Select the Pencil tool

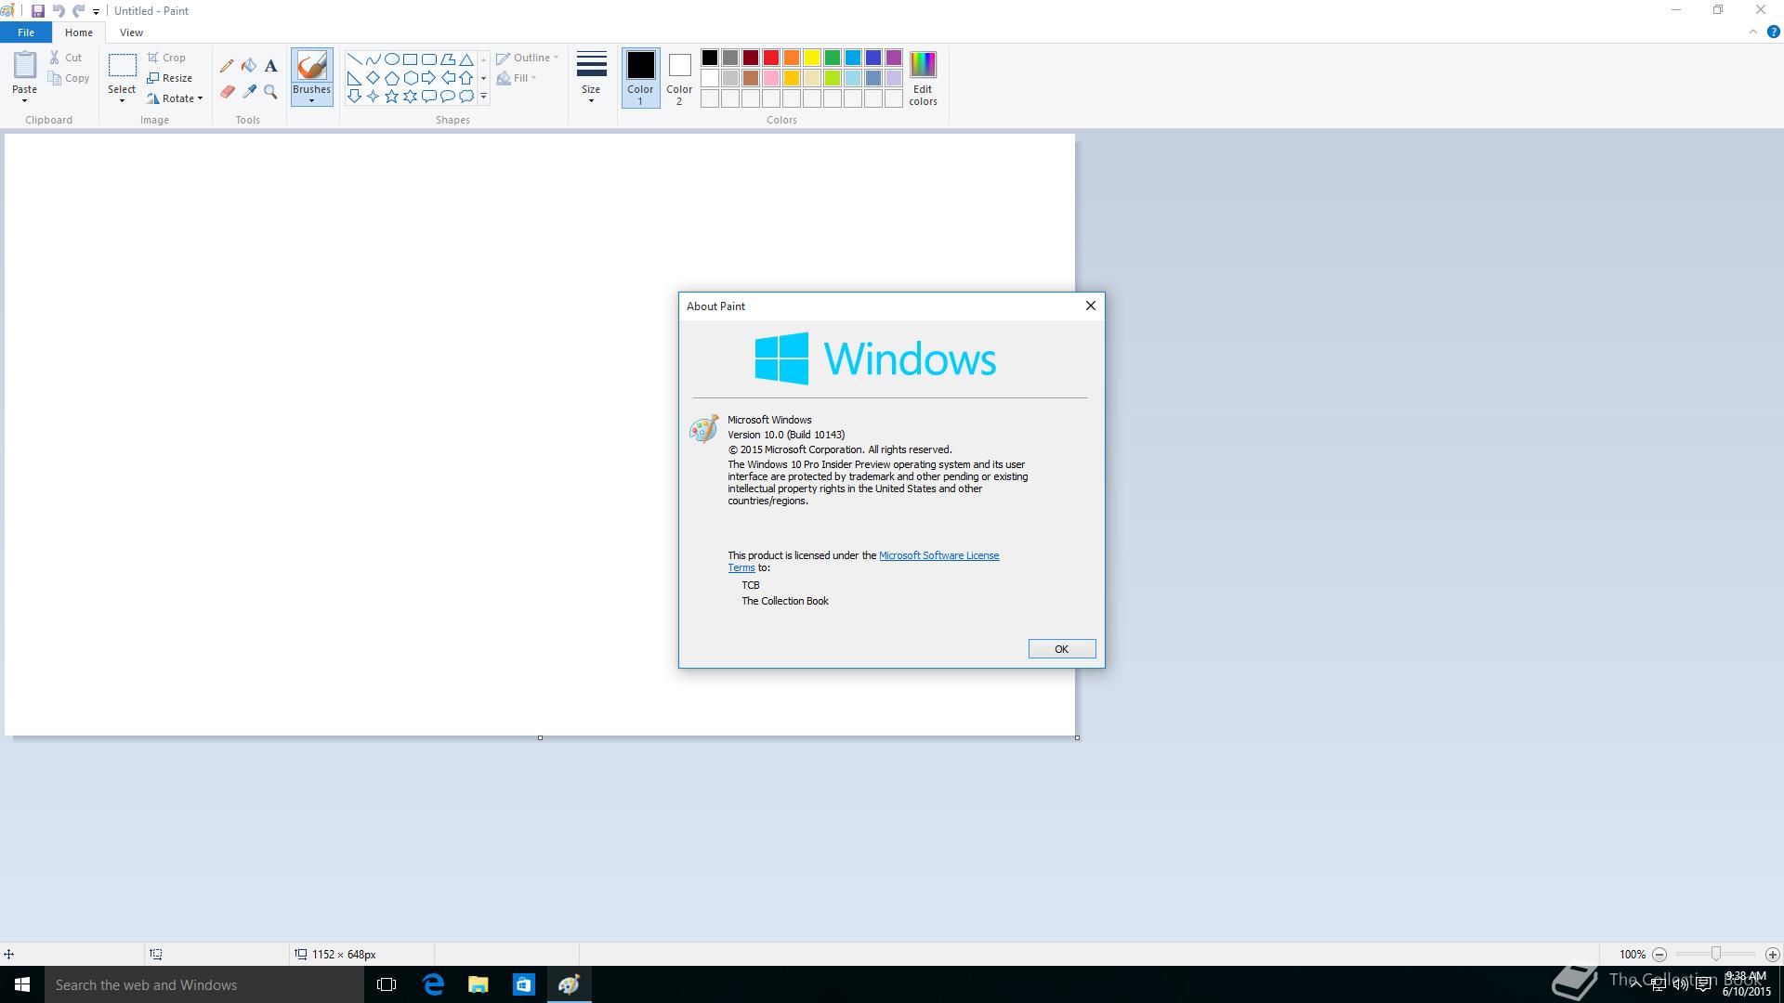pyautogui.click(x=227, y=66)
